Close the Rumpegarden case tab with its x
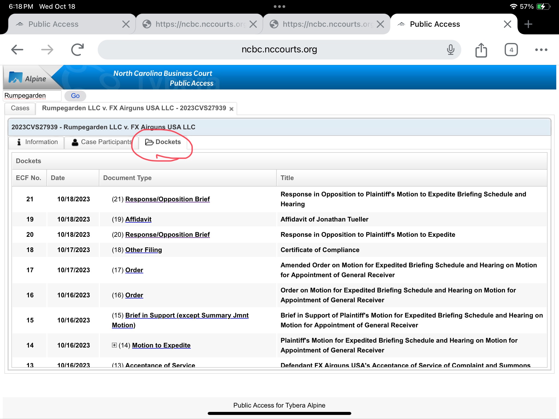 tap(231, 109)
